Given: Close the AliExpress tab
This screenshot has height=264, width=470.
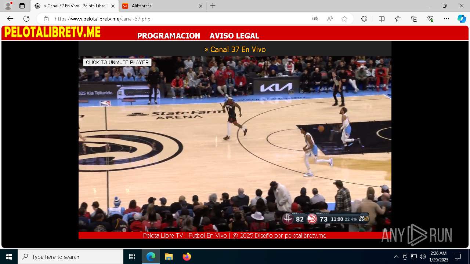Looking at the screenshot, I should 200,6.
